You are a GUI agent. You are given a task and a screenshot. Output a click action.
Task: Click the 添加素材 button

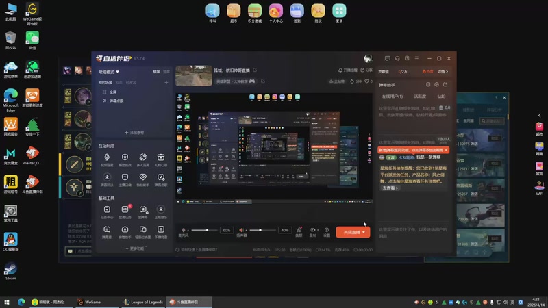(134, 133)
